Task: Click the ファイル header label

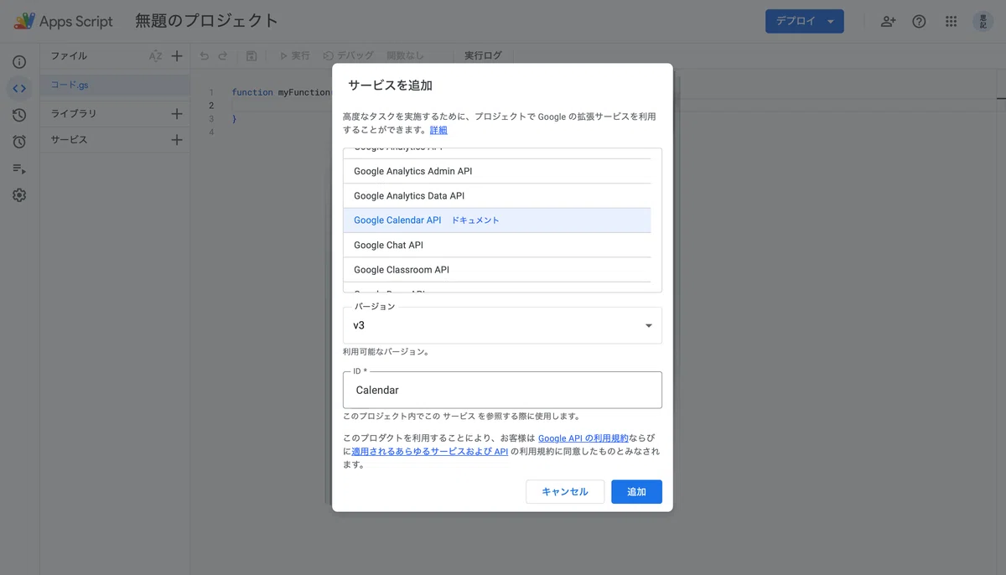Action: pyautogui.click(x=69, y=56)
